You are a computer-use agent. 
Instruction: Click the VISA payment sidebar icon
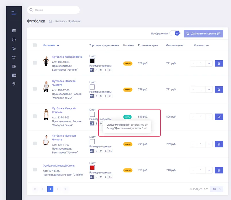coord(14,75)
